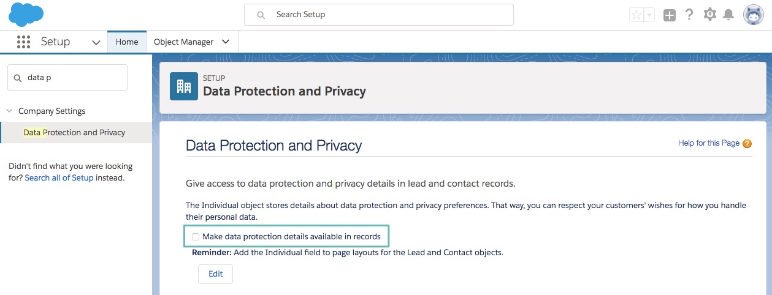Switch to the Home tab
The height and width of the screenshot is (295, 772).
[127, 42]
